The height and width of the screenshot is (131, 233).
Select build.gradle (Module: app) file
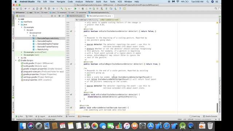tap(35, 66)
